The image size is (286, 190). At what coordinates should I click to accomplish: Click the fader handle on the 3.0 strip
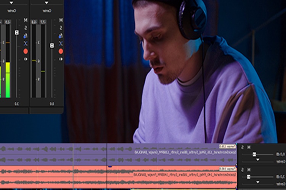coord(17,33)
